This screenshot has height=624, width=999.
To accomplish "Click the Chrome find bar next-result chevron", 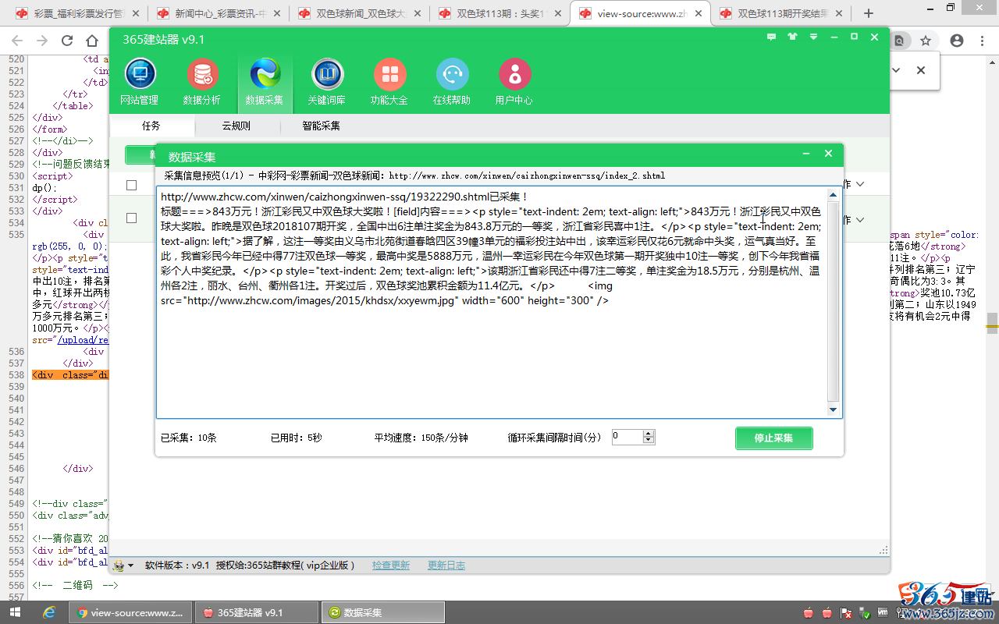I will tap(896, 70).
